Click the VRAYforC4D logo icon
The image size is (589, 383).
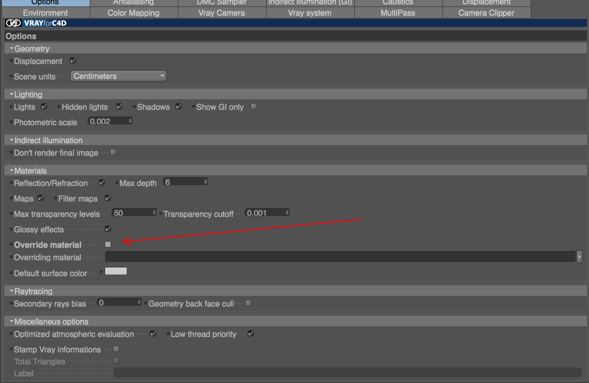(x=13, y=23)
